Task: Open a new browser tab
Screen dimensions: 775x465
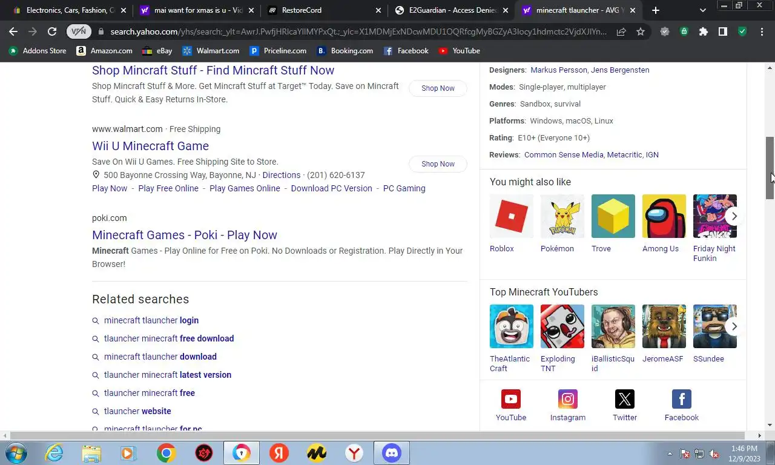Action: pyautogui.click(x=656, y=10)
